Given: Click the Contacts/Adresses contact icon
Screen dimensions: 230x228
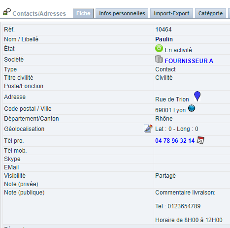Looking at the screenshot, I should 7,12.
